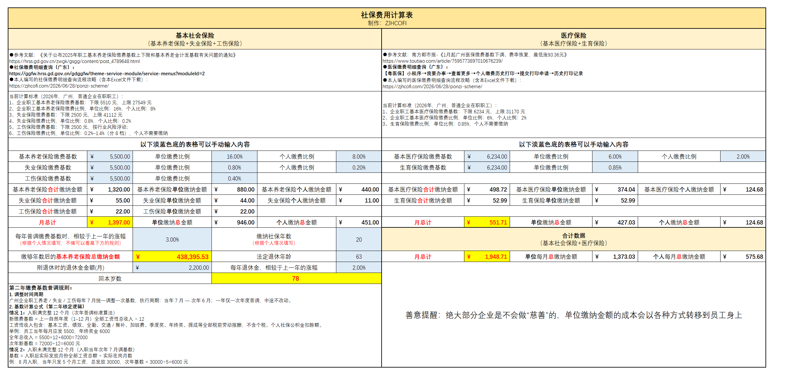This screenshot has height=375, width=792.
Task: Select the 社保费用计算表 title cell
Action: click(387, 18)
